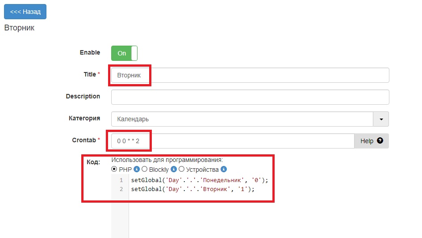Select the Устройства radio button

(181, 170)
